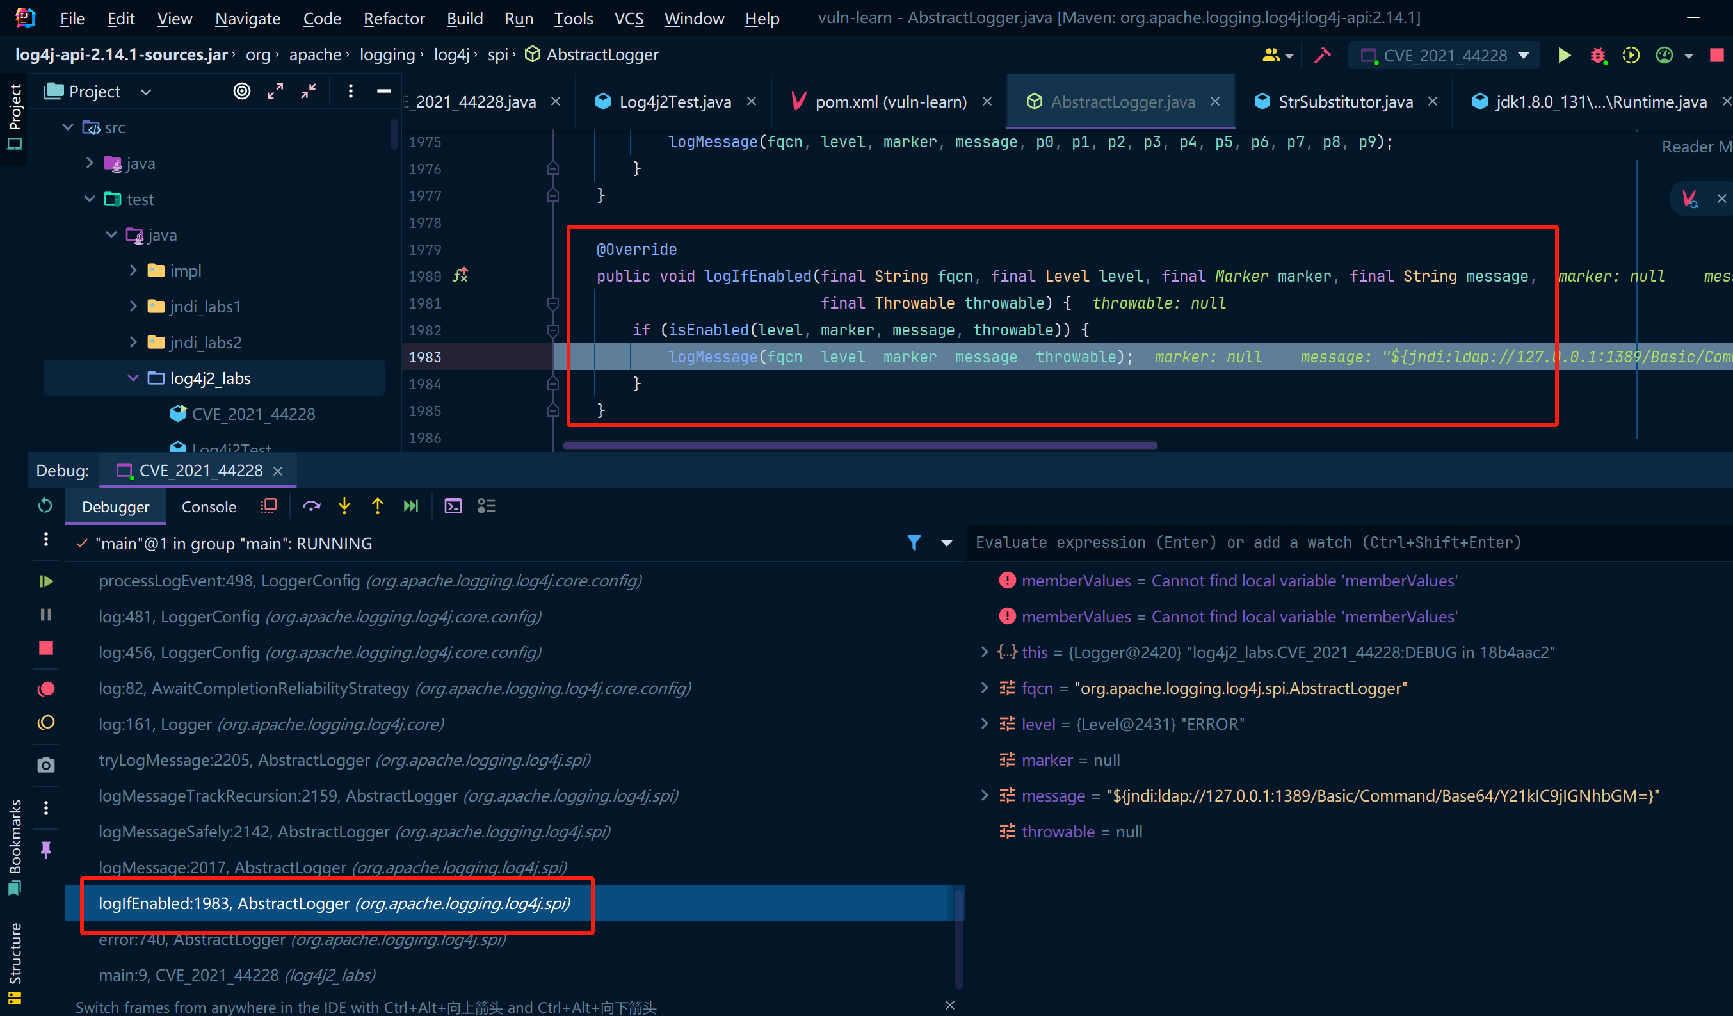The image size is (1733, 1016).
Task: Expand the jndi_labs1 folder
Action: click(133, 306)
